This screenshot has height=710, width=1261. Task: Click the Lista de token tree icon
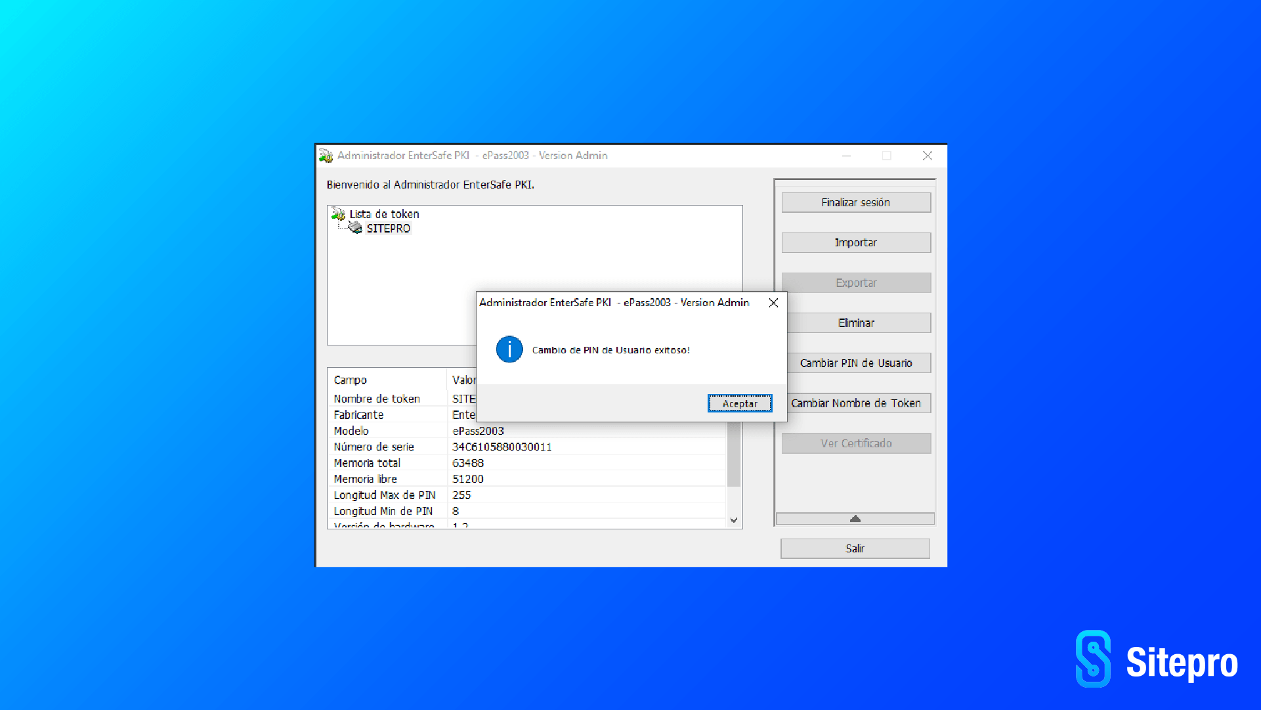pos(339,213)
